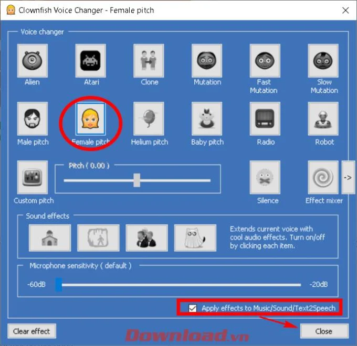Image resolution: width=357 pixels, height=346 pixels.
Task: Choose the Helium pitch balloon icon
Action: (x=149, y=118)
